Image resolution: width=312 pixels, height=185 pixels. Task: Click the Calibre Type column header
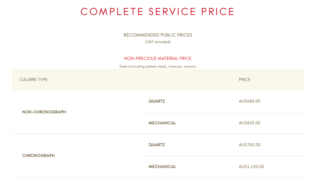[x=34, y=80]
